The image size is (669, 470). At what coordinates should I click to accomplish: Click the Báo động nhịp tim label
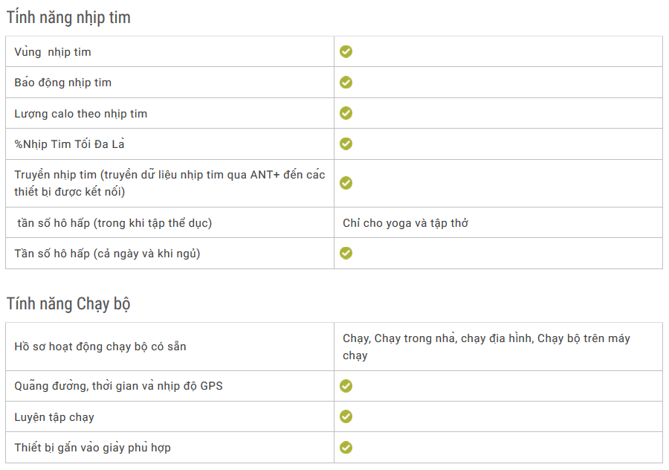click(63, 83)
